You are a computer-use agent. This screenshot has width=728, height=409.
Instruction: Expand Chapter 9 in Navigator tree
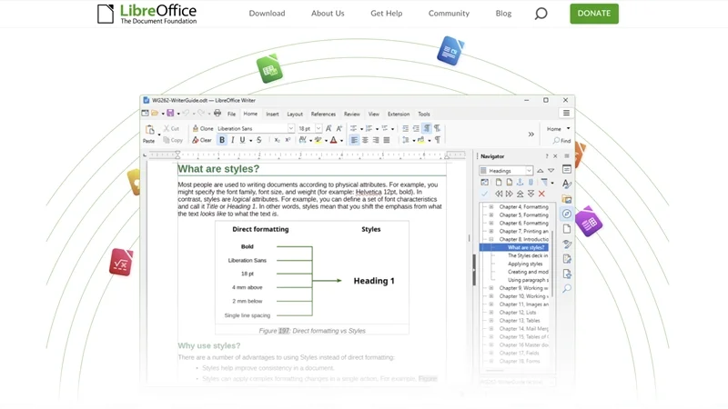(x=491, y=288)
